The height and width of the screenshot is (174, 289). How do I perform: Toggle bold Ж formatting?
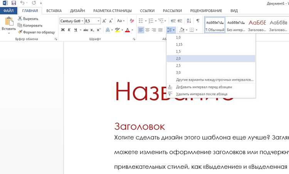tap(63, 30)
